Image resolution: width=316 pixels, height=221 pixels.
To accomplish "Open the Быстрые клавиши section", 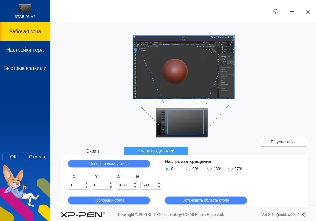I will click(x=25, y=68).
